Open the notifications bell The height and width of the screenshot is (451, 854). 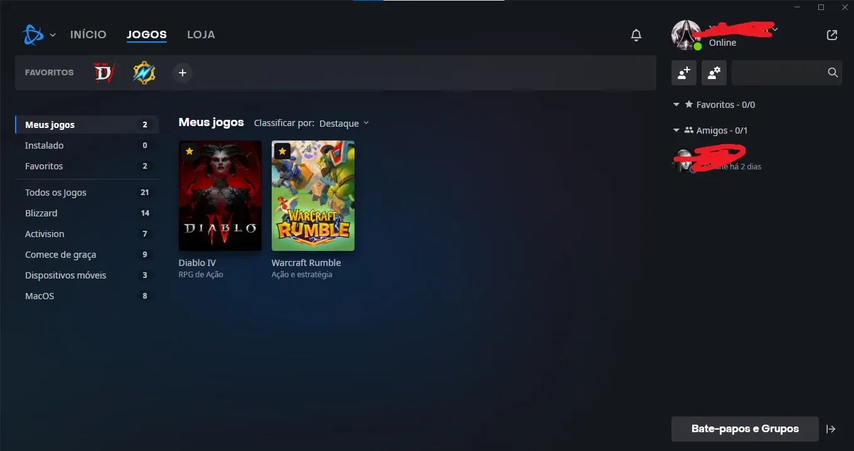(636, 35)
